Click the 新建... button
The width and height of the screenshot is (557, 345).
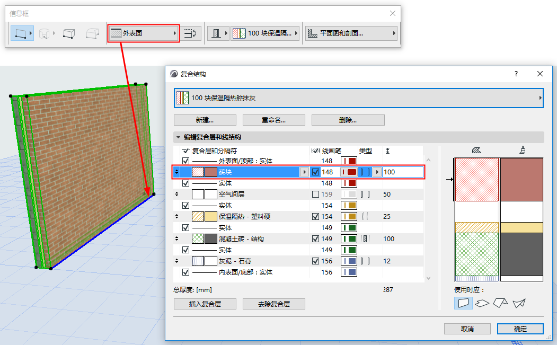coord(205,120)
